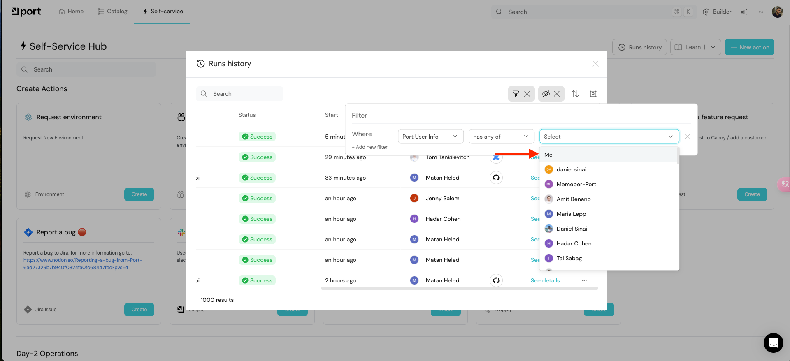
Task: Click the group by icon
Action: (593, 94)
